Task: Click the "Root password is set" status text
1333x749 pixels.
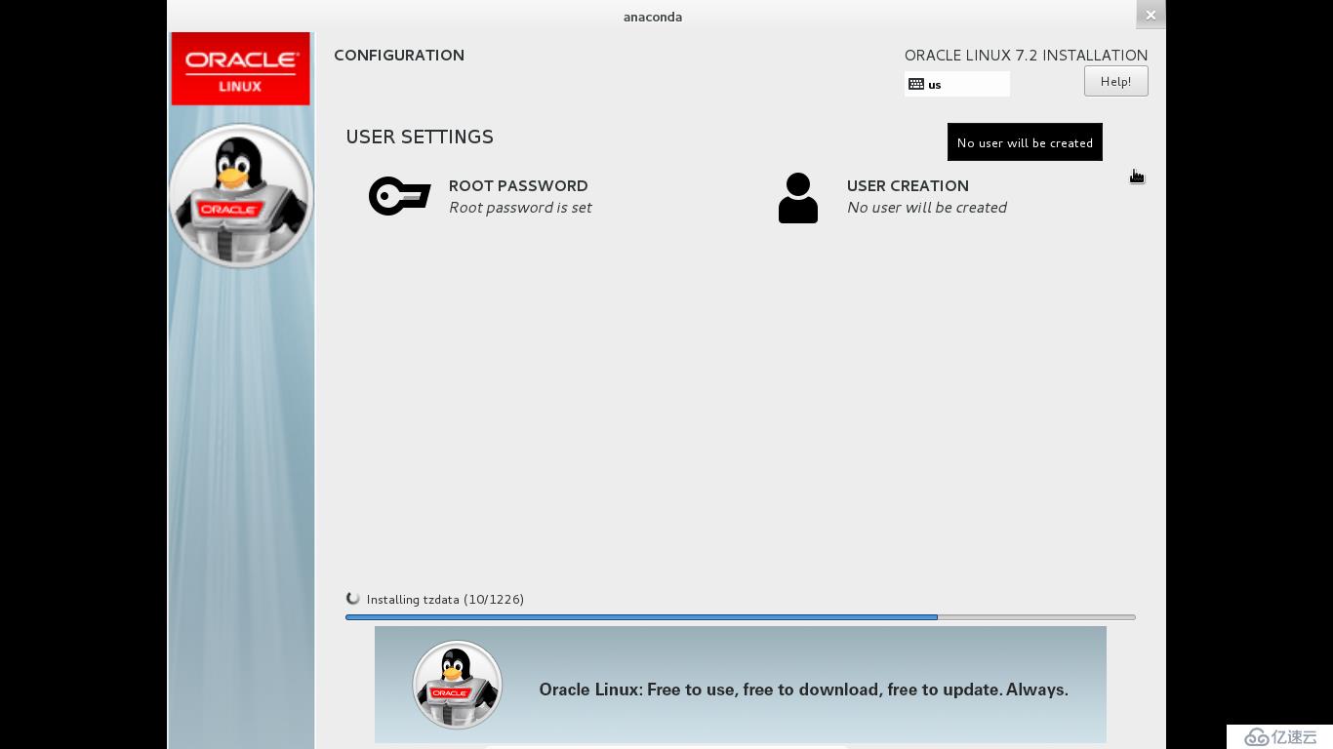Action: pyautogui.click(x=520, y=208)
